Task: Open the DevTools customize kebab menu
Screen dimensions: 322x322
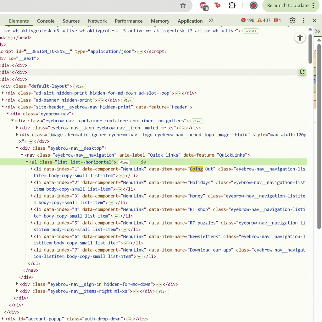Action: pos(304,20)
